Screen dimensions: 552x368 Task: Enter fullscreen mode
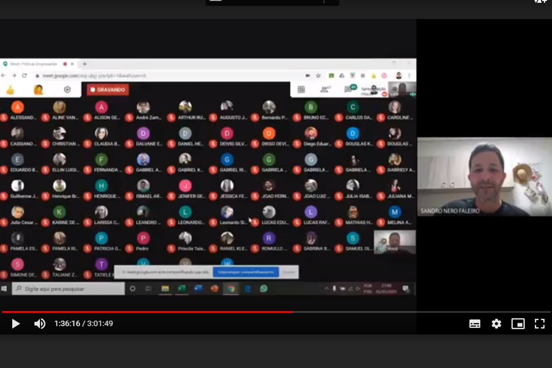pos(540,324)
